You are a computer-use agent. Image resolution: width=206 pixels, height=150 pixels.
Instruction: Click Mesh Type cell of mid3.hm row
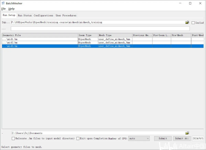[115, 46]
